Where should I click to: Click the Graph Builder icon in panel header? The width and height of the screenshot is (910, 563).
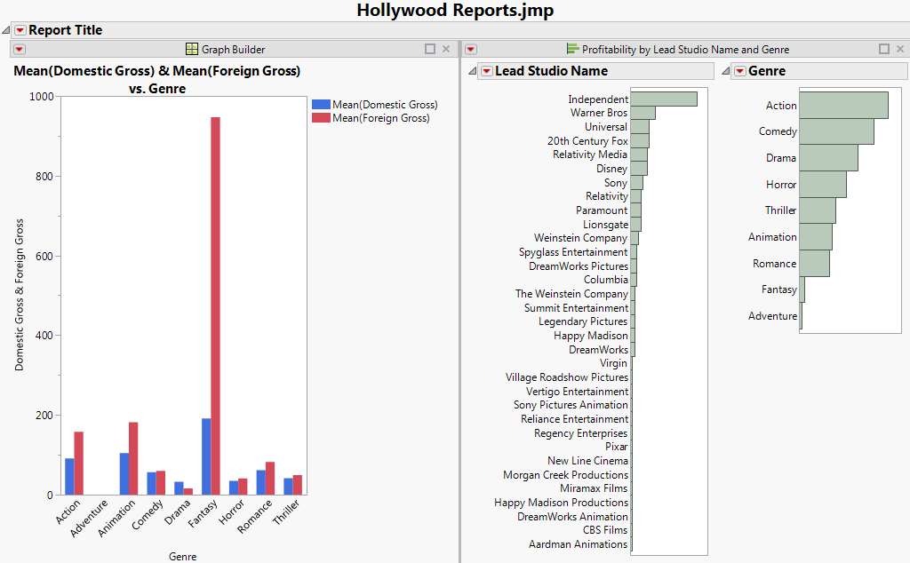coord(191,50)
